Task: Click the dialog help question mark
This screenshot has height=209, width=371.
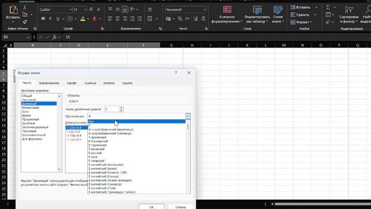Action: click(176, 73)
